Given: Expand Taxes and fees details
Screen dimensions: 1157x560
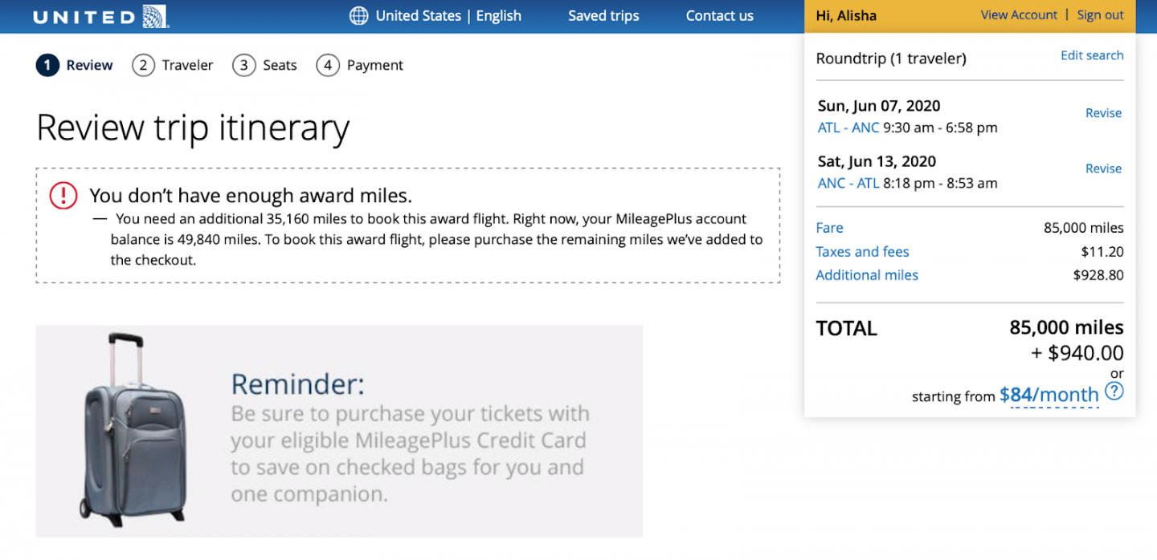Looking at the screenshot, I should 862,252.
